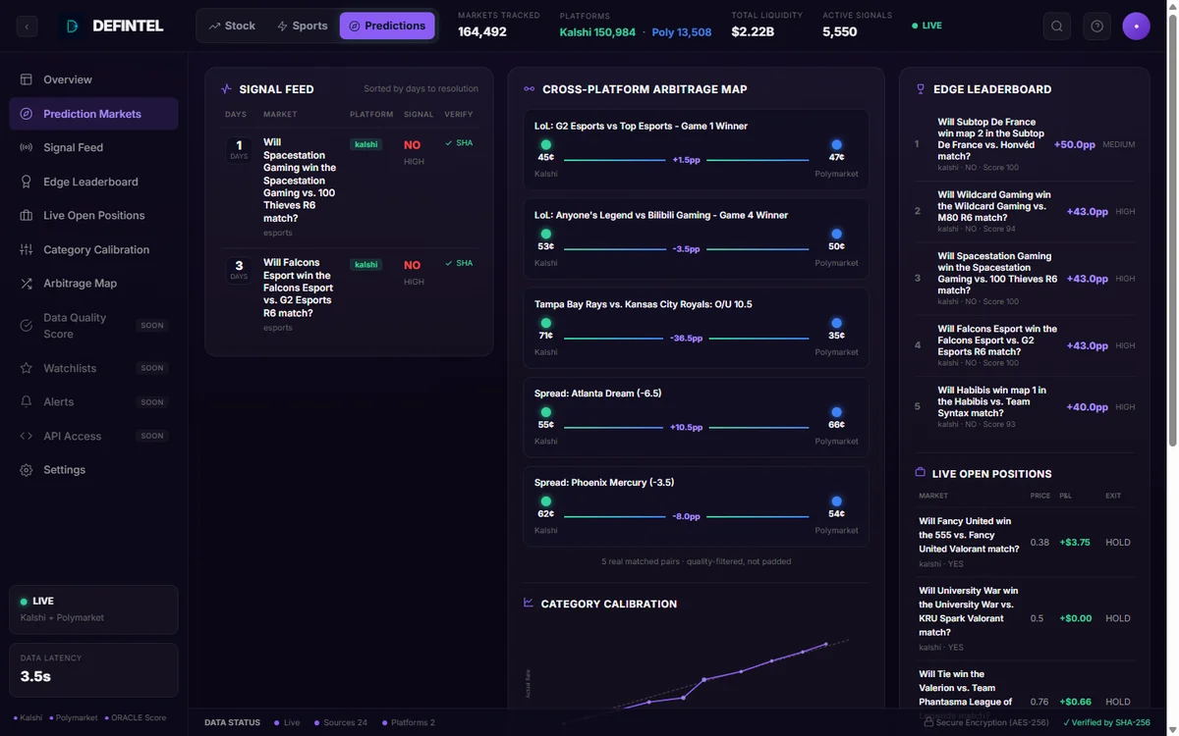Click the DEFINTEL logo icon

[72, 26]
